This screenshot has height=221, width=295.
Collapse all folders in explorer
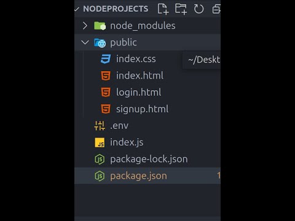pos(216,9)
